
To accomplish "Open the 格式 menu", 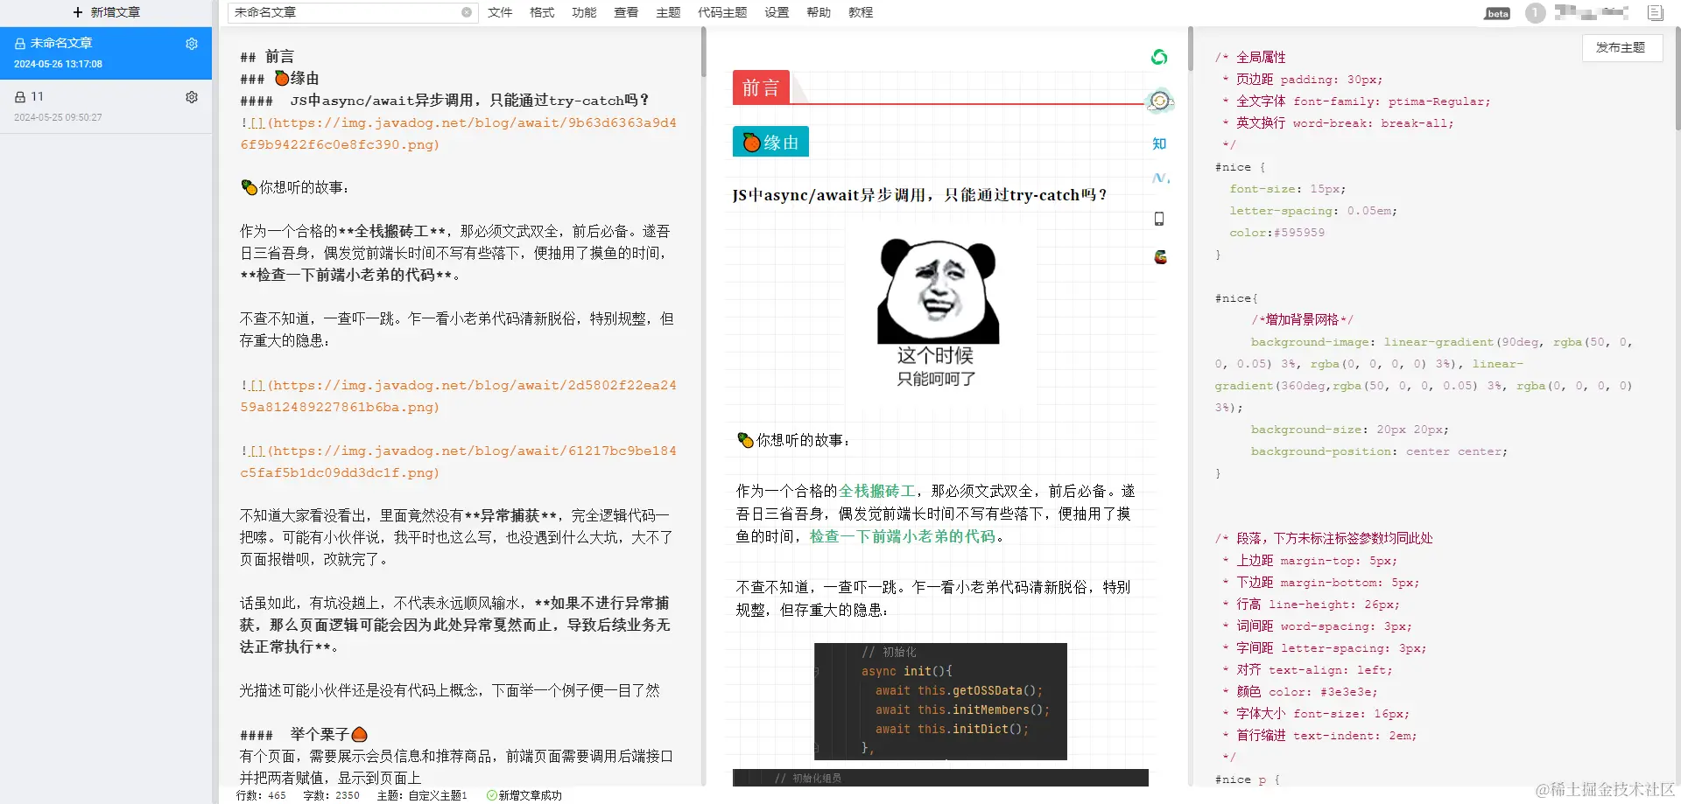I will pos(542,12).
